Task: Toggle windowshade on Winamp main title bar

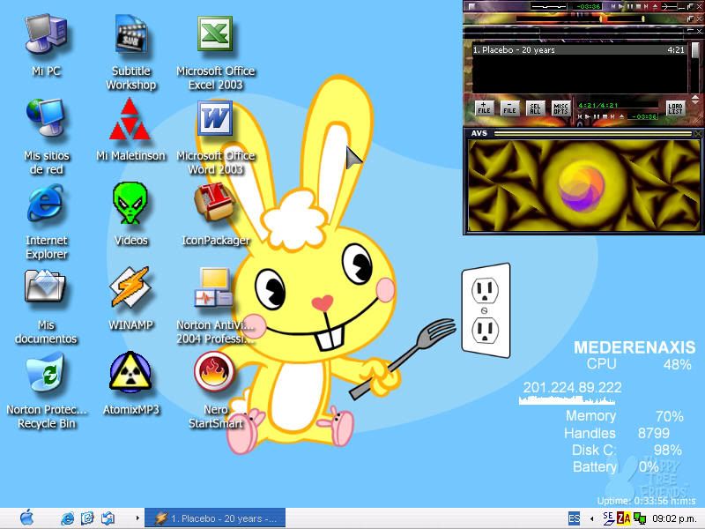Action: [x=690, y=7]
